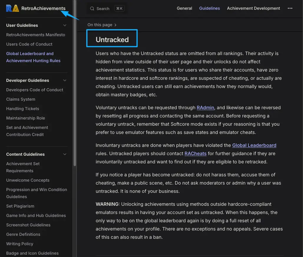Click the RetroAchievements RA logo icon

13,8
